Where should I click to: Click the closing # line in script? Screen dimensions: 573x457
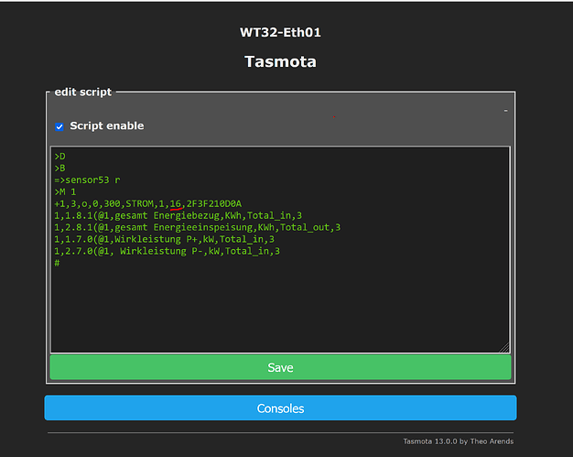pos(57,263)
